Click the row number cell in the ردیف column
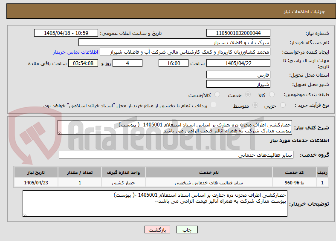336x241 pixels. coord(322,183)
